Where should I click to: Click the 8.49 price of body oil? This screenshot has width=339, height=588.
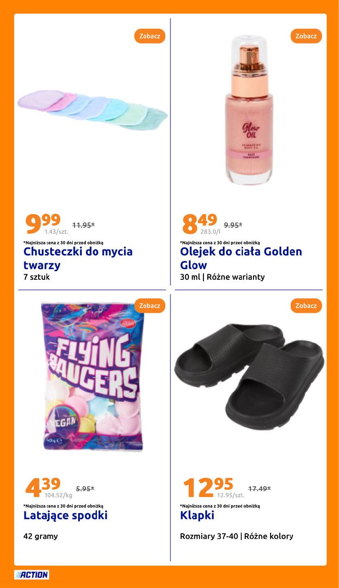pyautogui.click(x=199, y=224)
